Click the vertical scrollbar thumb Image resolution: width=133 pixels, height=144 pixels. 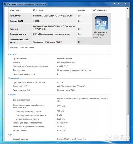(127, 66)
